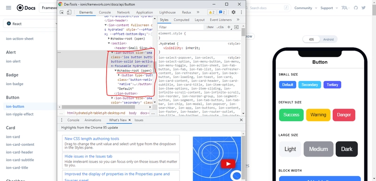Collapse the ion-button #shadow-root node

116,71
